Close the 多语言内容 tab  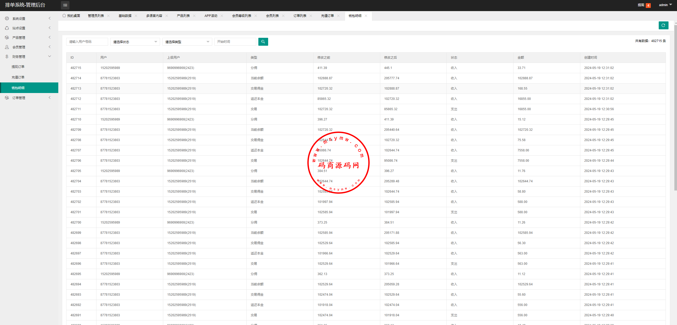(167, 16)
